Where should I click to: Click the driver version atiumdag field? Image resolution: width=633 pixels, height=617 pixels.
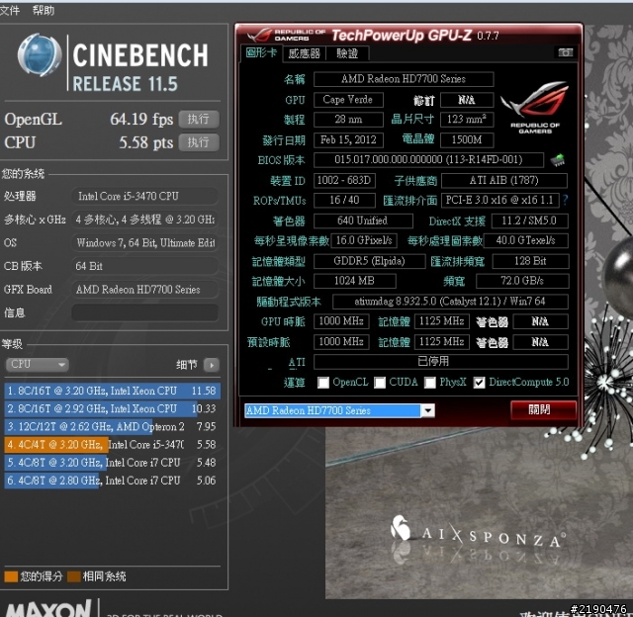click(x=450, y=302)
